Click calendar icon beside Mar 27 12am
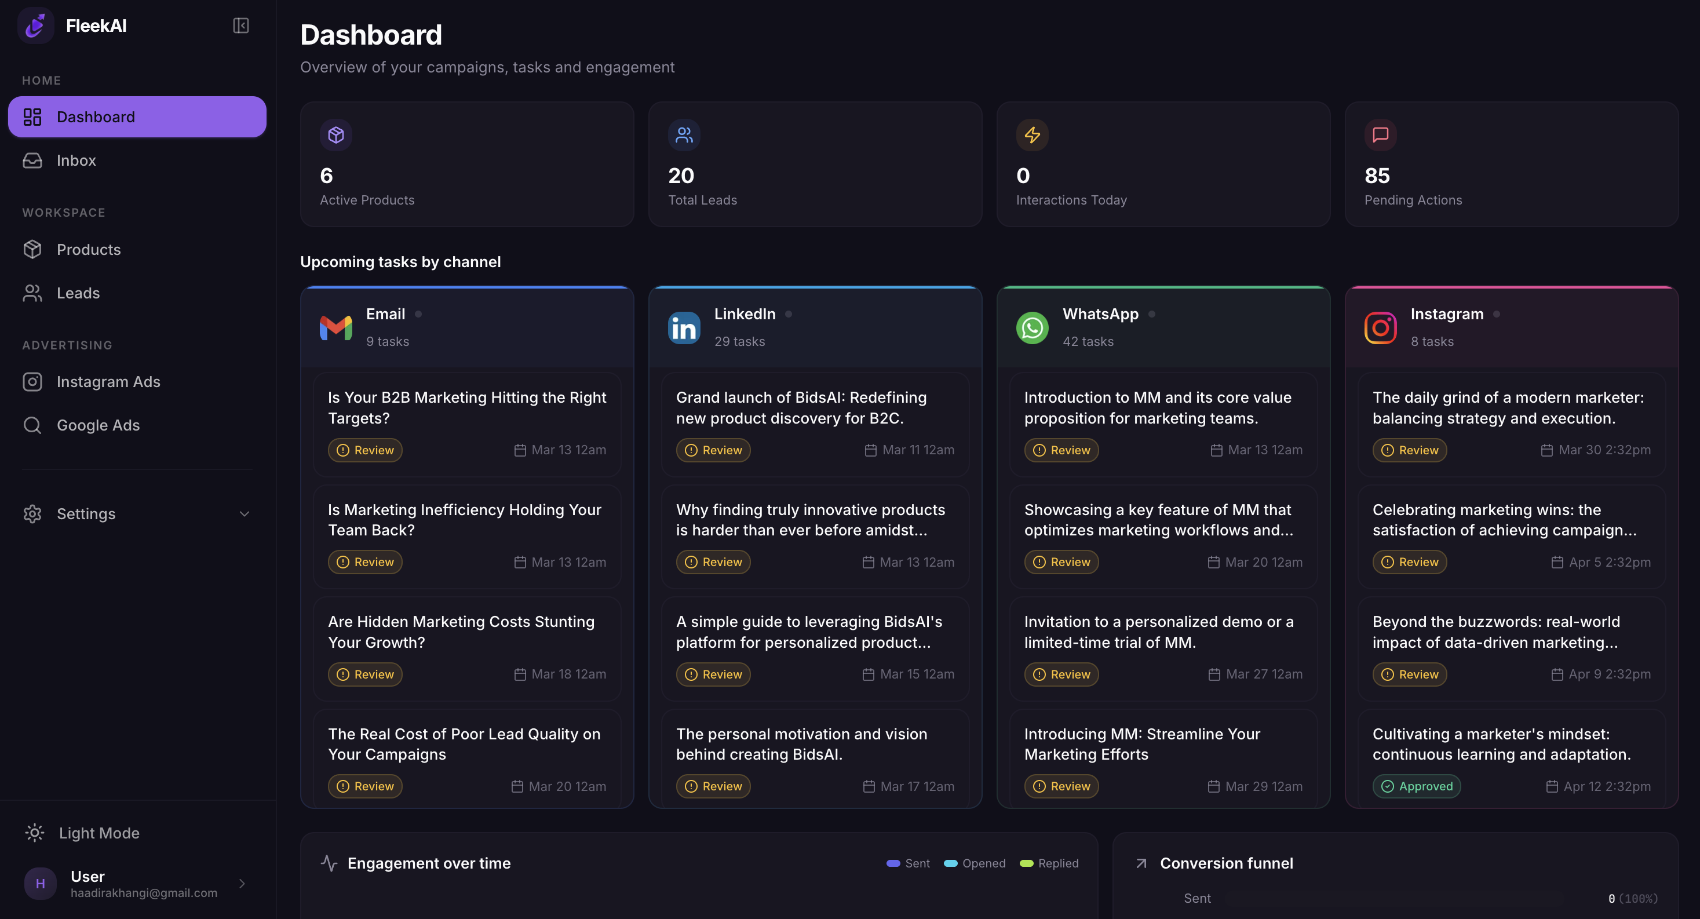The width and height of the screenshot is (1700, 919). (1214, 674)
